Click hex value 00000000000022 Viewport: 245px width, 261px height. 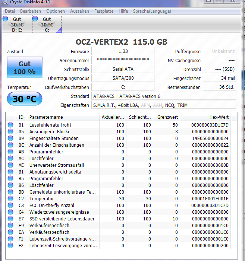tap(210, 145)
